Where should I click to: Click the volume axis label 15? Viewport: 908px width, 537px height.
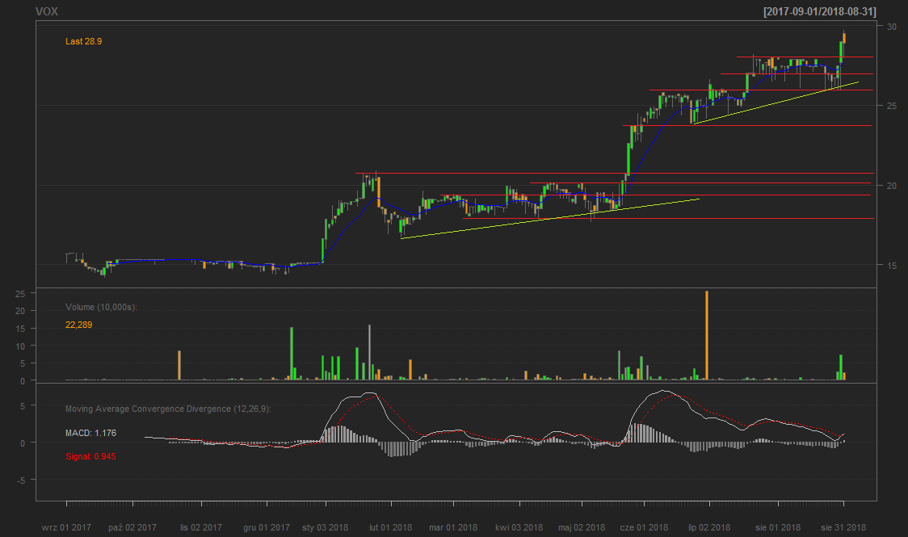click(x=20, y=329)
